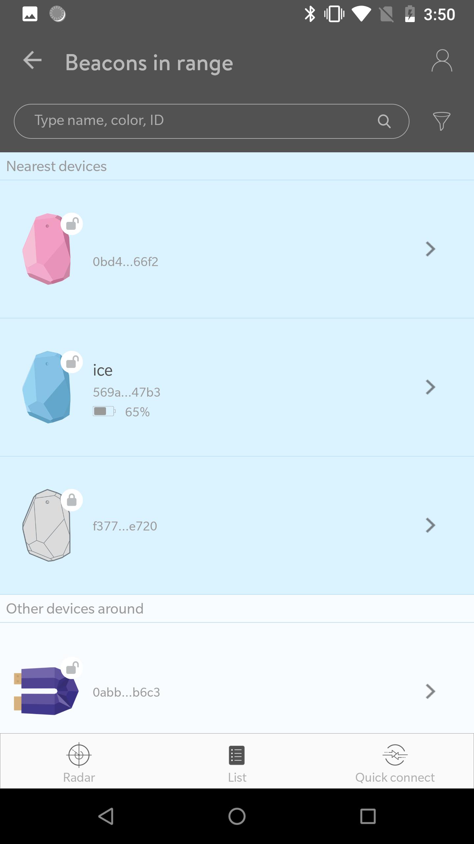This screenshot has width=474, height=844.
Task: Open details chevron for 0bd4...66f2
Action: pos(430,249)
